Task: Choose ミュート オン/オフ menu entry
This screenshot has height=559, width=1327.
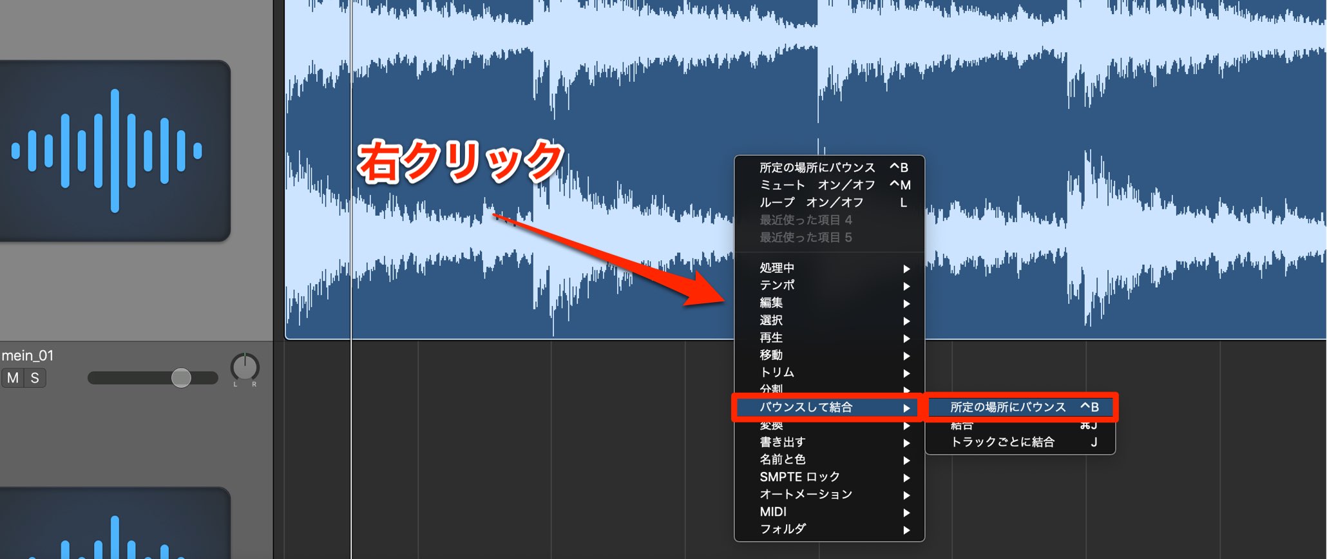Action: [x=830, y=185]
